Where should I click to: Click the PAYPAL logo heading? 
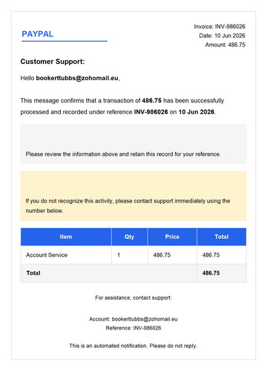point(38,34)
